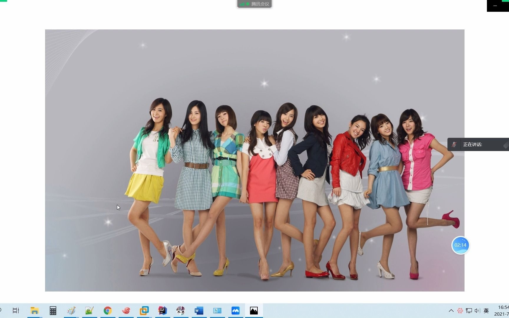The image size is (509, 318).
Task: Switch to IntelliJ IDEA in the taskbar
Action: coord(163,310)
